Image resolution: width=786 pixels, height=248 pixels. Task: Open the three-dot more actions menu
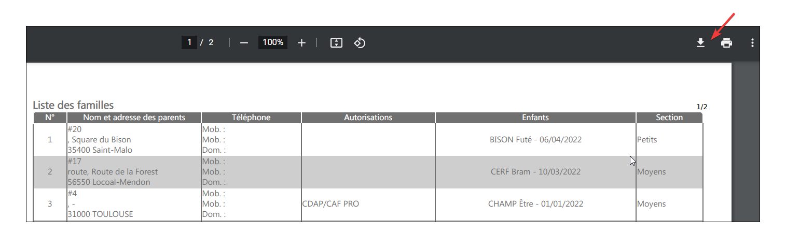[x=752, y=42]
